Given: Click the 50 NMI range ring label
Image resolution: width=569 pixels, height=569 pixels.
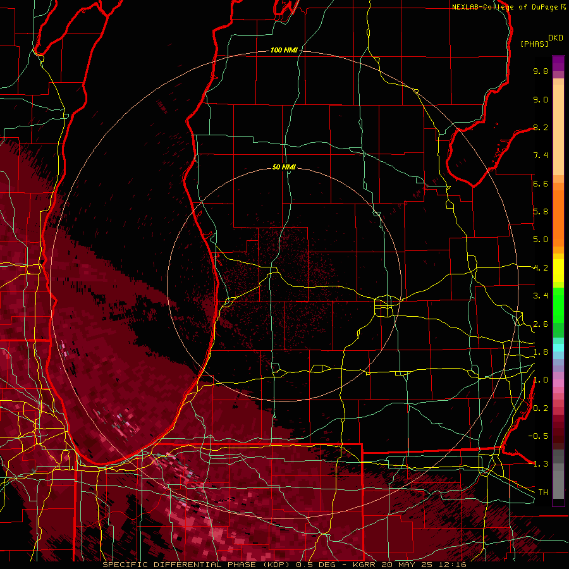Looking at the screenshot, I should click(x=284, y=167).
